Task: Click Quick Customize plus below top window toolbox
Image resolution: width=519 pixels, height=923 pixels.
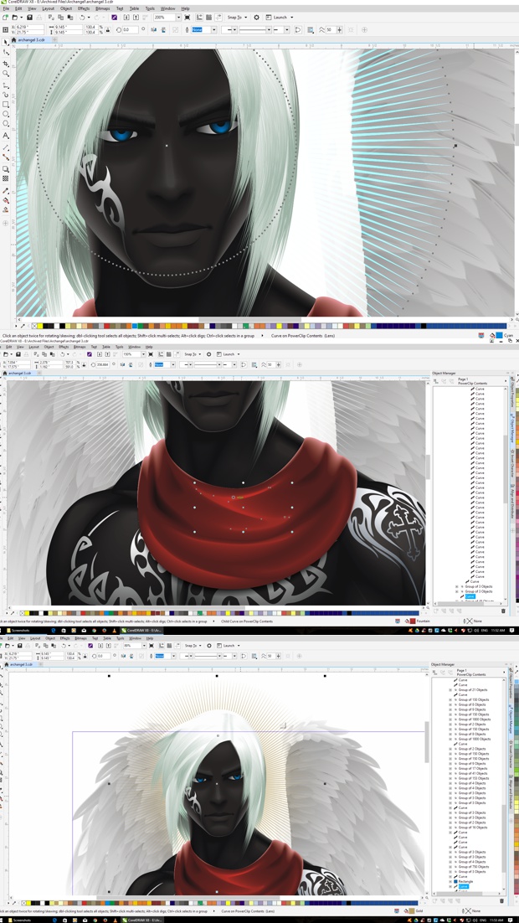Action: 6,224
